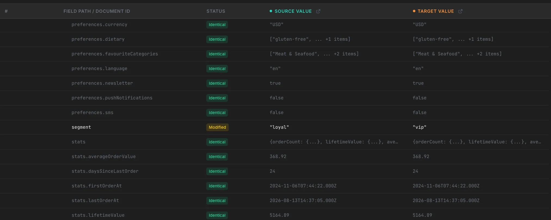Select the preferences.newsletter field path
This screenshot has height=220, width=551.
click(x=102, y=83)
